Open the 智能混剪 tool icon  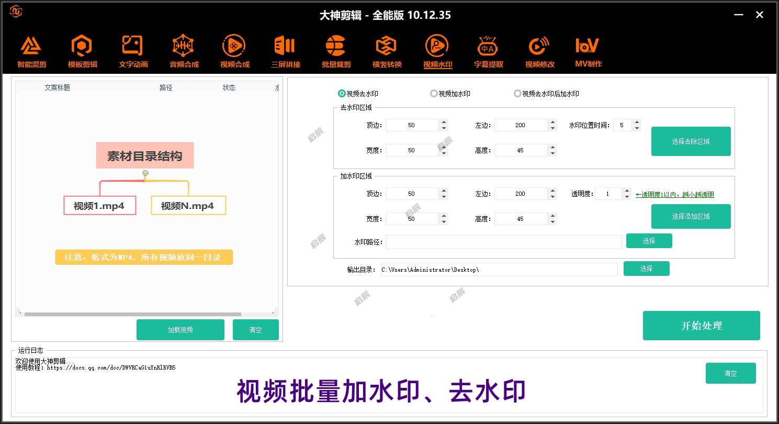31,52
